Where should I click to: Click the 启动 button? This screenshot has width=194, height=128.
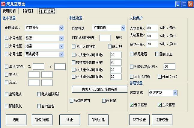point(16,120)
